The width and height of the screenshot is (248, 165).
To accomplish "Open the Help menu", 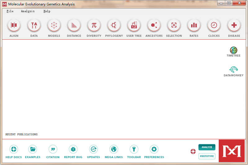I will [47, 11].
